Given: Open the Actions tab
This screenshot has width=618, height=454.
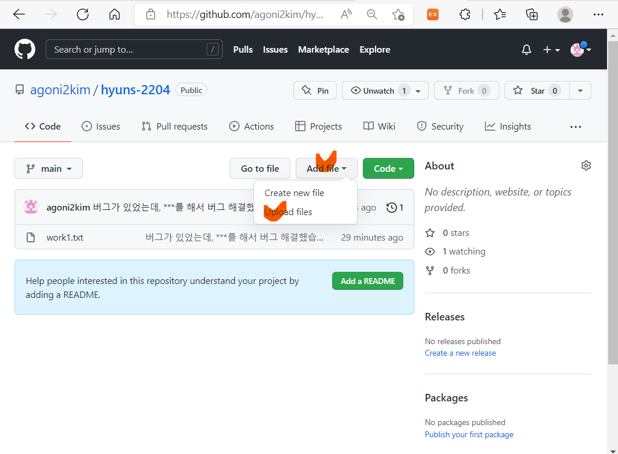Looking at the screenshot, I should (252, 127).
